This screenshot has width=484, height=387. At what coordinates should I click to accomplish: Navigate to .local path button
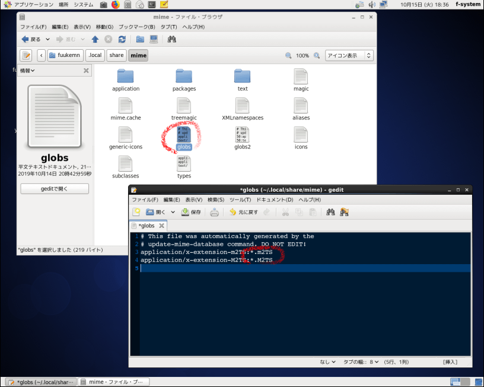95,55
